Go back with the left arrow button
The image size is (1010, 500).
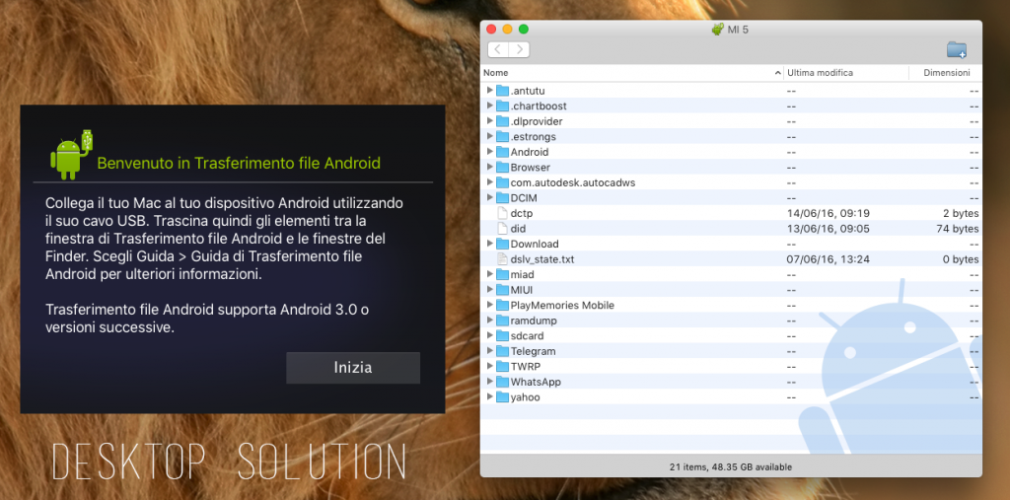498,49
